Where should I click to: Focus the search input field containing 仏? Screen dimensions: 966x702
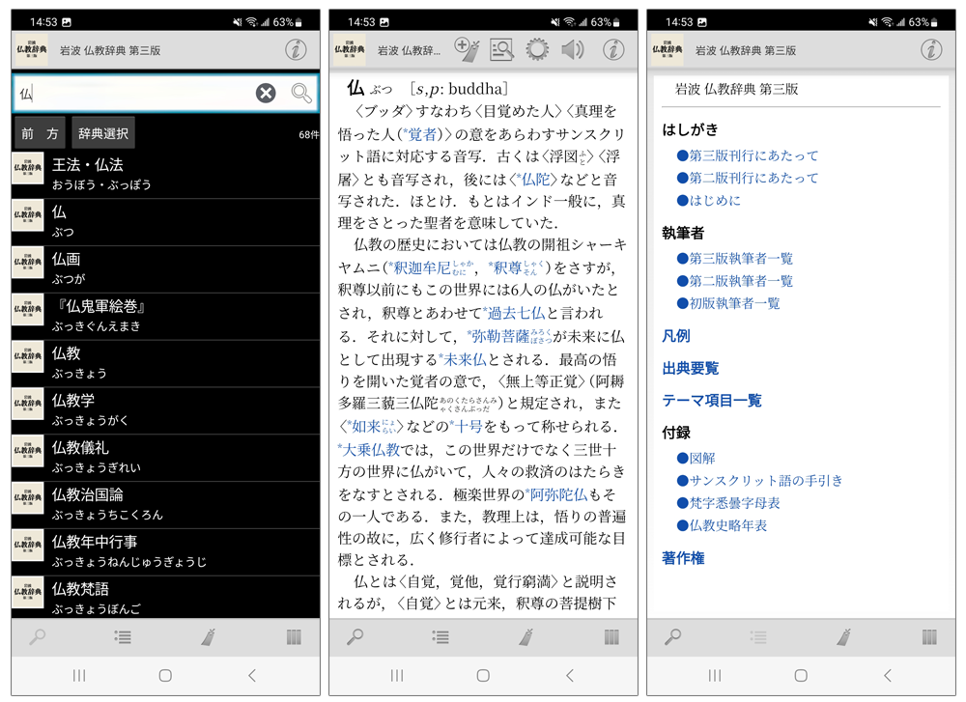tap(135, 93)
